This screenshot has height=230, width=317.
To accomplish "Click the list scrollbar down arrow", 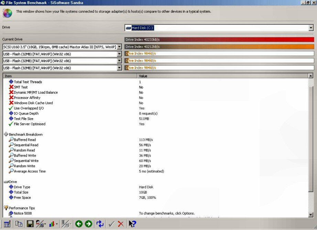I will click(311, 215).
